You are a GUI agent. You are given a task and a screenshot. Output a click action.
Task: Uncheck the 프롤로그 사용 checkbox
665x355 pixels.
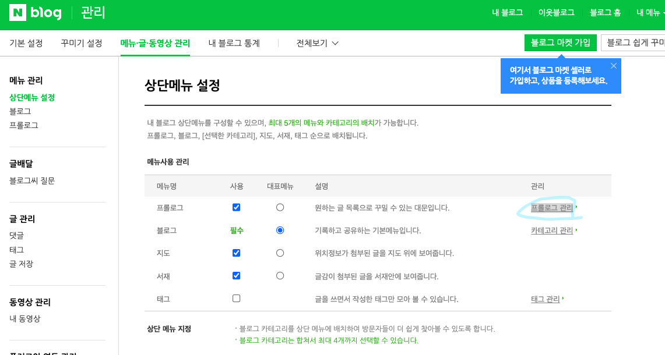[236, 207]
